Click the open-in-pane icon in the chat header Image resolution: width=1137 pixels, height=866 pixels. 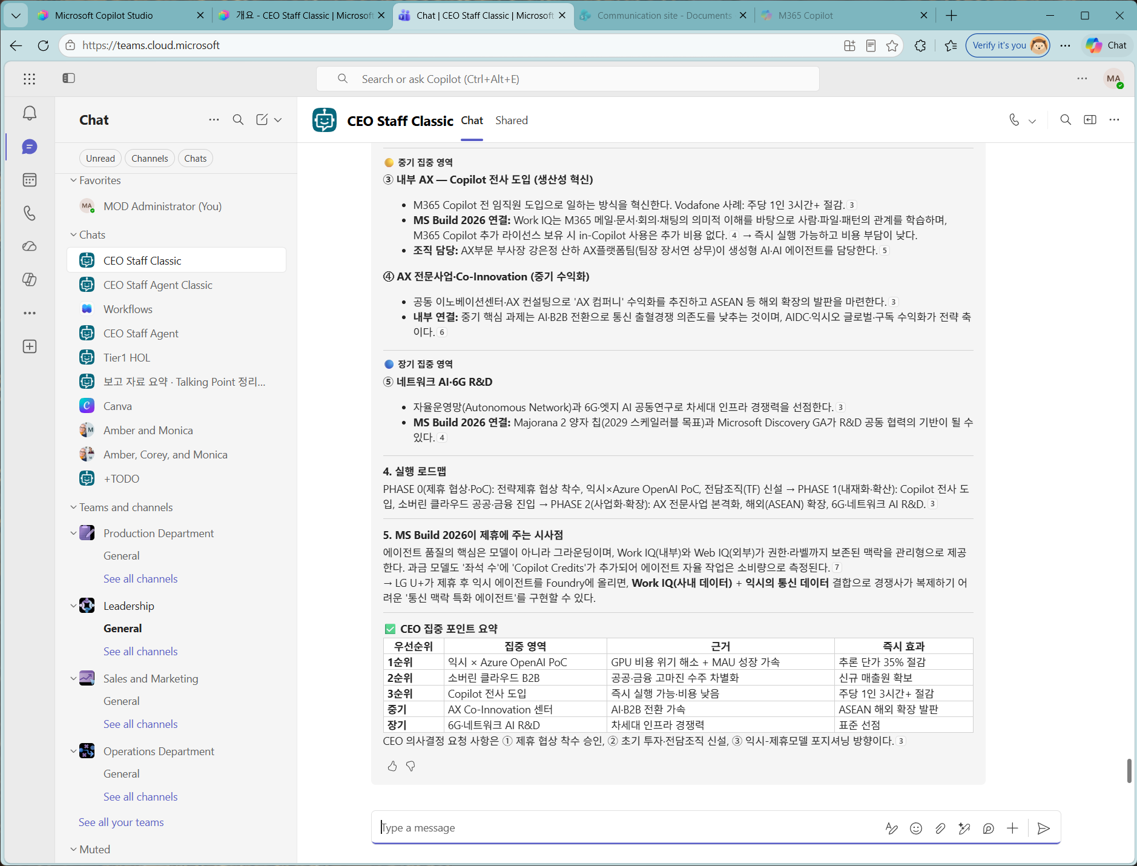point(1090,120)
